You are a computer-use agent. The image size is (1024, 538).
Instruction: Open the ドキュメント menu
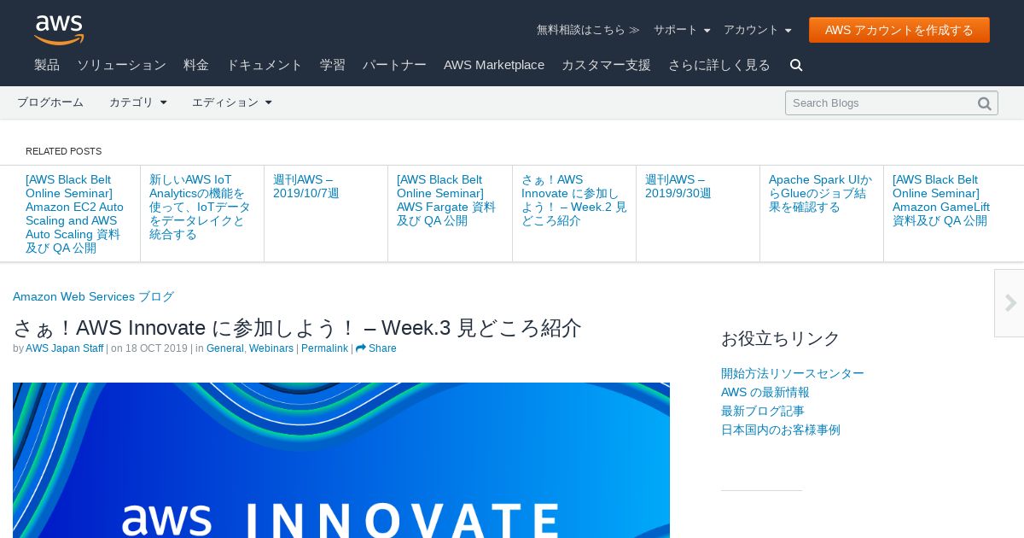265,65
